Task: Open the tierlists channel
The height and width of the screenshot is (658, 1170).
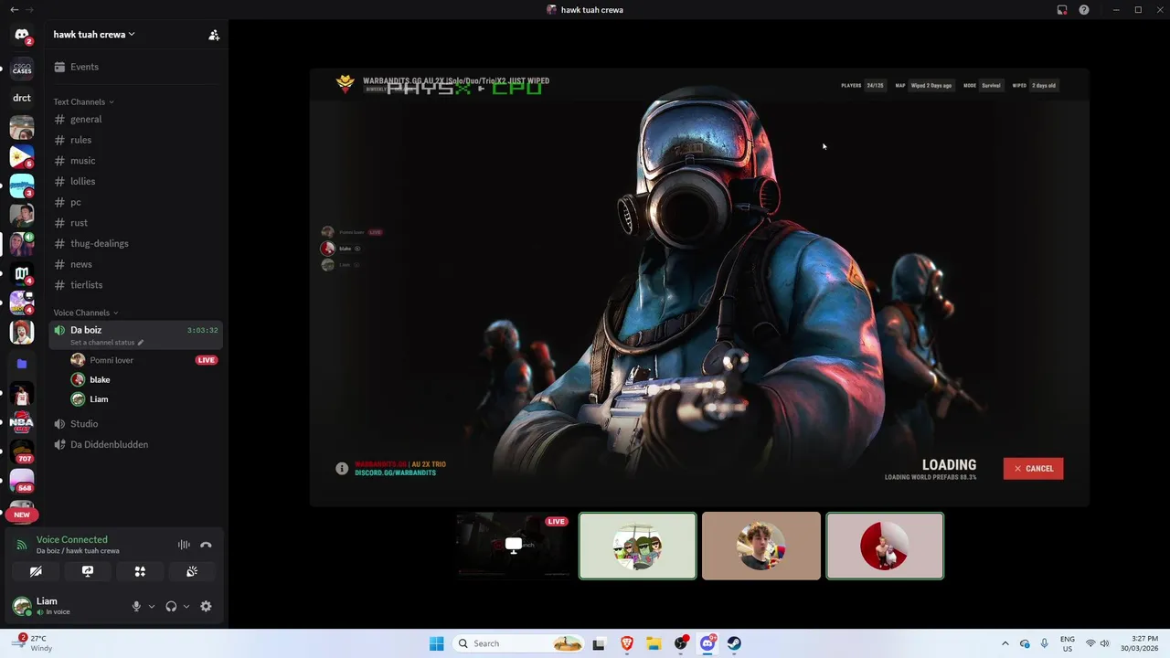Action: pyautogui.click(x=135, y=285)
